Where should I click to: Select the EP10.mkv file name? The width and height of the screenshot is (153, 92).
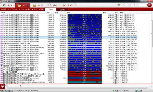point(21,40)
